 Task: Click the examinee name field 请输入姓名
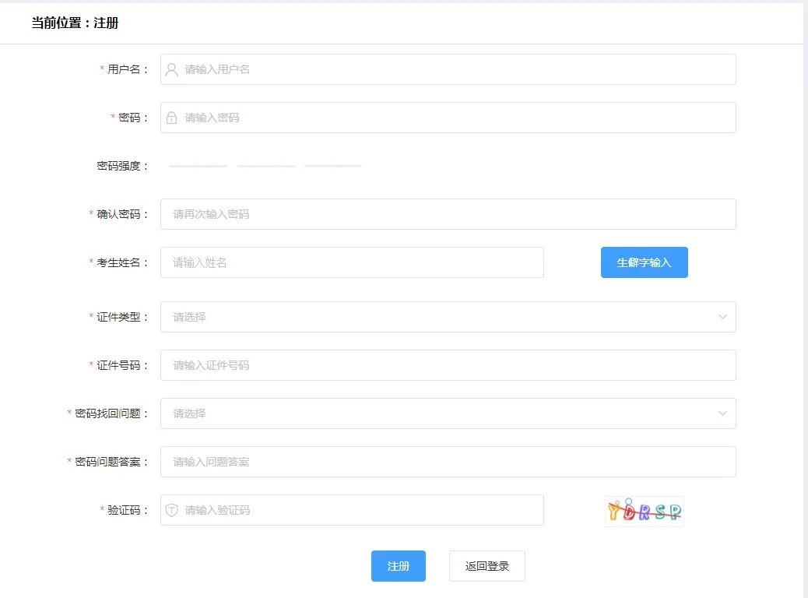pos(350,262)
